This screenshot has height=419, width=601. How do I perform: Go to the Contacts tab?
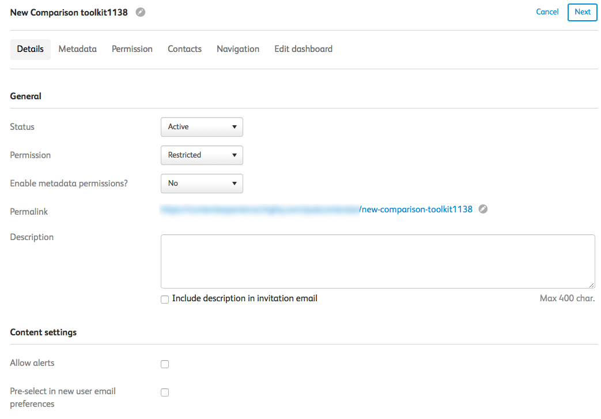184,49
